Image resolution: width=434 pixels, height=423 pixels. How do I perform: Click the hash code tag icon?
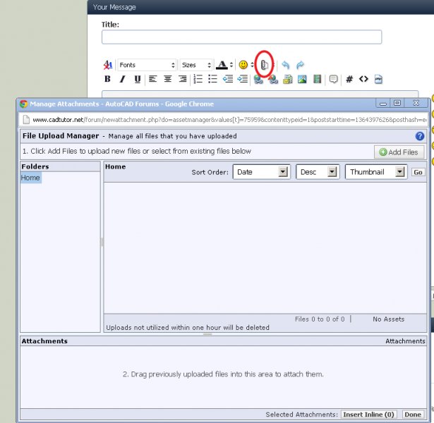[x=349, y=80]
